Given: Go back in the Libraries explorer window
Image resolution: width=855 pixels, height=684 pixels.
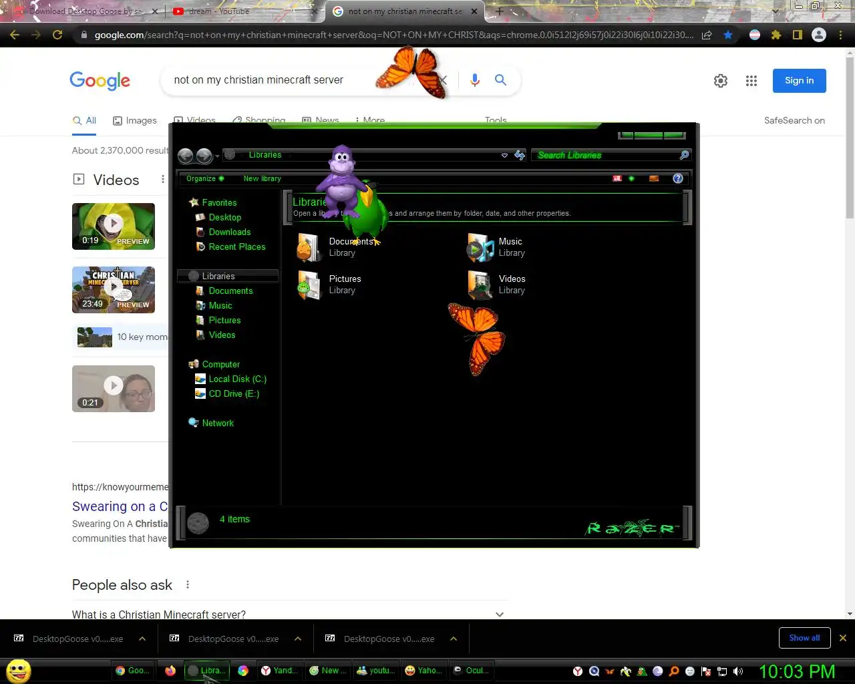Looking at the screenshot, I should [186, 156].
